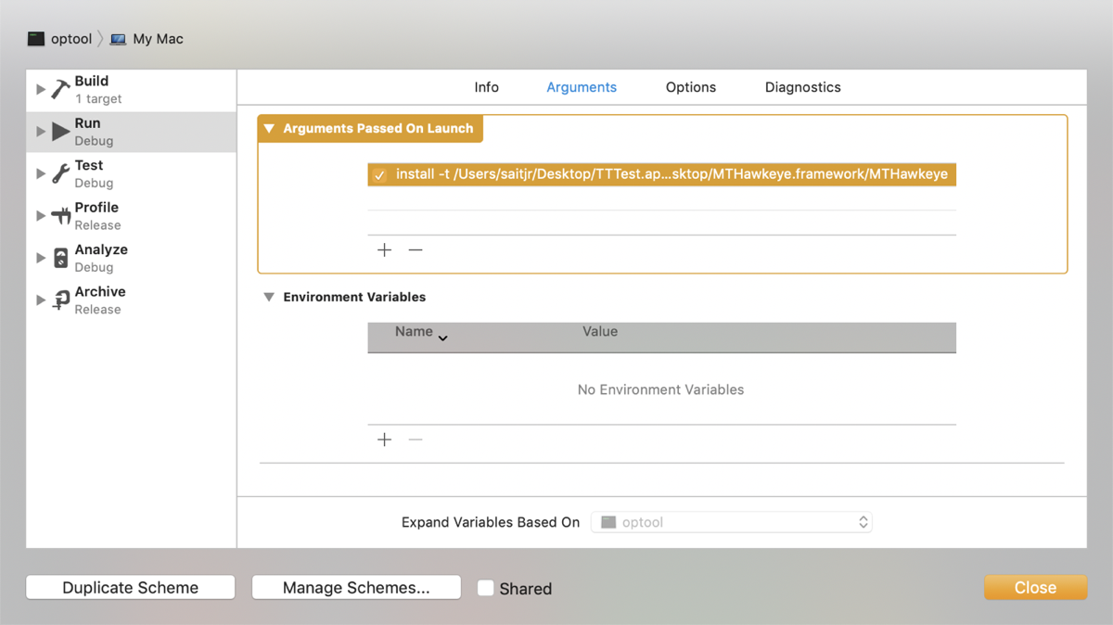The height and width of the screenshot is (625, 1113).
Task: Uncheck the install -t argument checkbox
Action: (x=379, y=175)
